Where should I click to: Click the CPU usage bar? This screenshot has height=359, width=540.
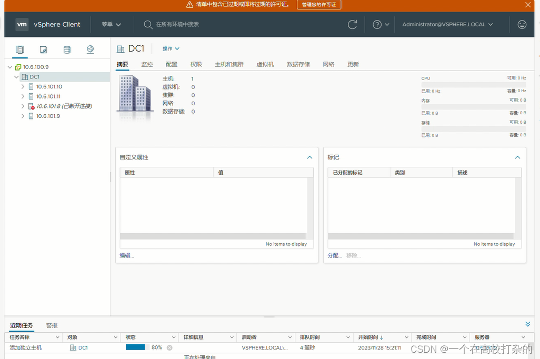[x=474, y=85]
